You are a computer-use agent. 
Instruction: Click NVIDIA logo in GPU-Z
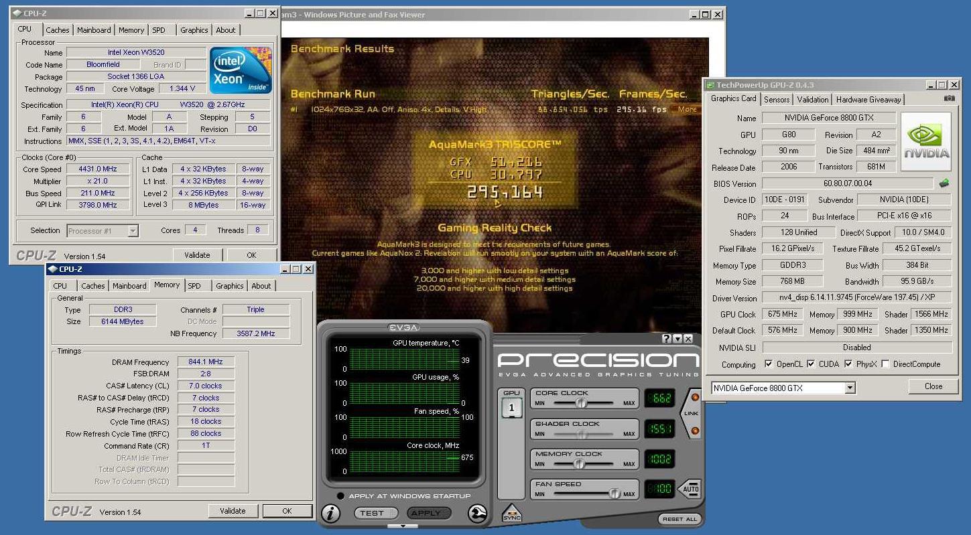(x=925, y=141)
